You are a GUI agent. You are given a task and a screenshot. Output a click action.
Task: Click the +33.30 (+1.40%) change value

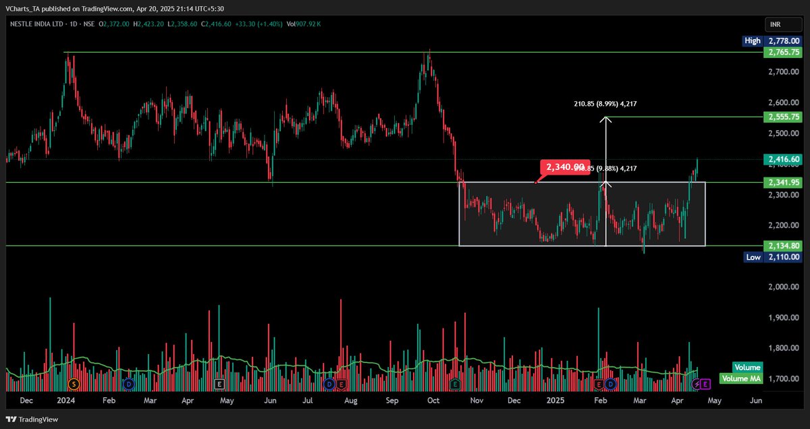[259, 24]
